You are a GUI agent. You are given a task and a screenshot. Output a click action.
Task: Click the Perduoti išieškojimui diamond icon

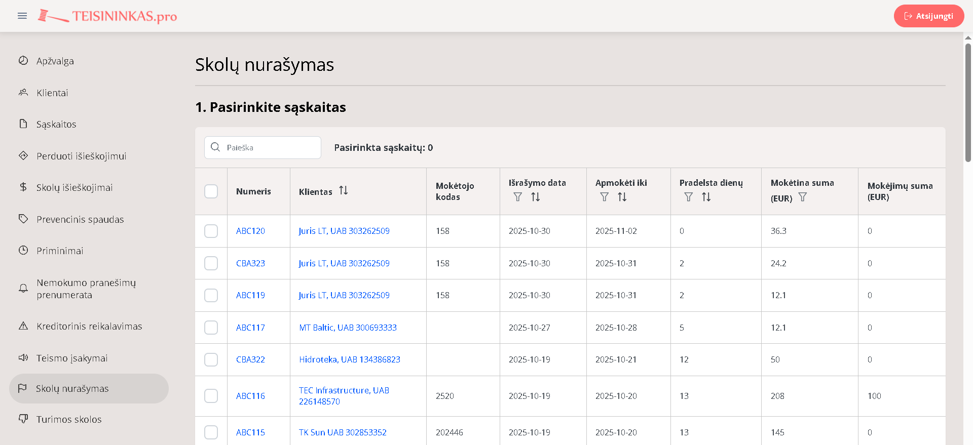[x=23, y=156]
